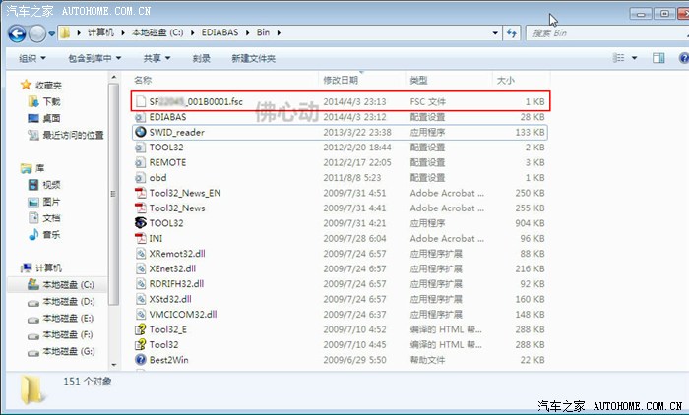Screen dimensions: 689x415
Task: Sort files by the 修改日期 column header
Action: [x=343, y=79]
